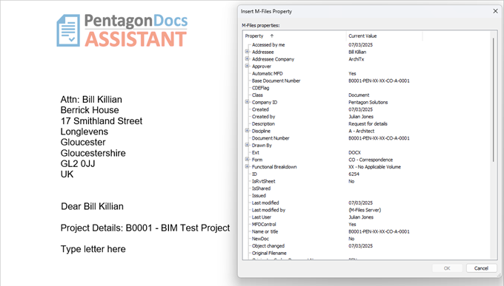Click the postcode 'GL2 0JJ' line
The image size is (504, 286).
[x=78, y=164]
